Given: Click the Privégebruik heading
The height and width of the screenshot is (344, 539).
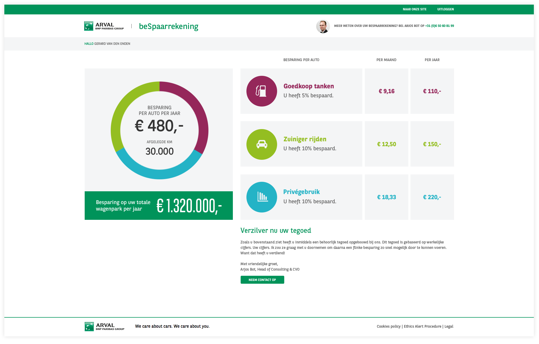Looking at the screenshot, I should [x=301, y=192].
